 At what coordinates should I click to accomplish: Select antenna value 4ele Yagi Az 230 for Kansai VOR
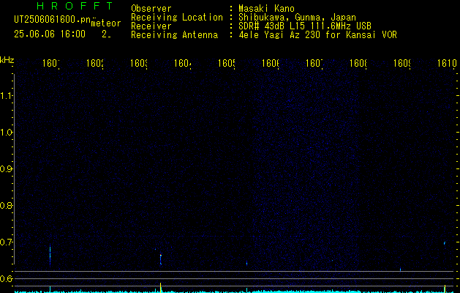[x=317, y=34]
